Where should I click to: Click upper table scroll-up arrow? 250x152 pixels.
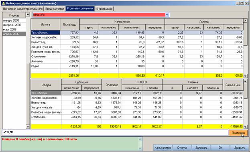tap(245, 21)
